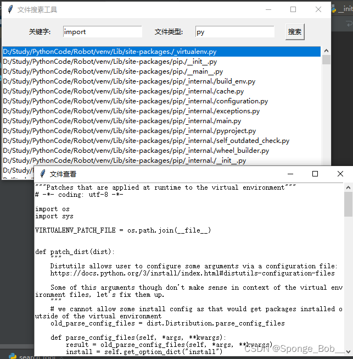This screenshot has width=353, height=359.
Task: Click results list scrollbar up arrow
Action: click(x=326, y=51)
